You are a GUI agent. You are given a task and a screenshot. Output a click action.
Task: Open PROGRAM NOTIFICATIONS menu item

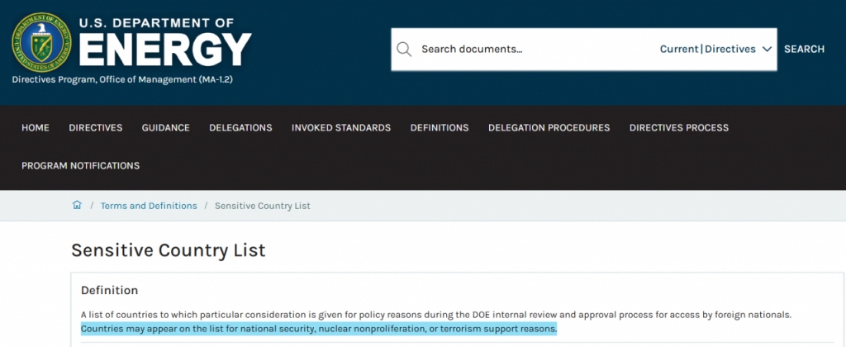[80, 166]
